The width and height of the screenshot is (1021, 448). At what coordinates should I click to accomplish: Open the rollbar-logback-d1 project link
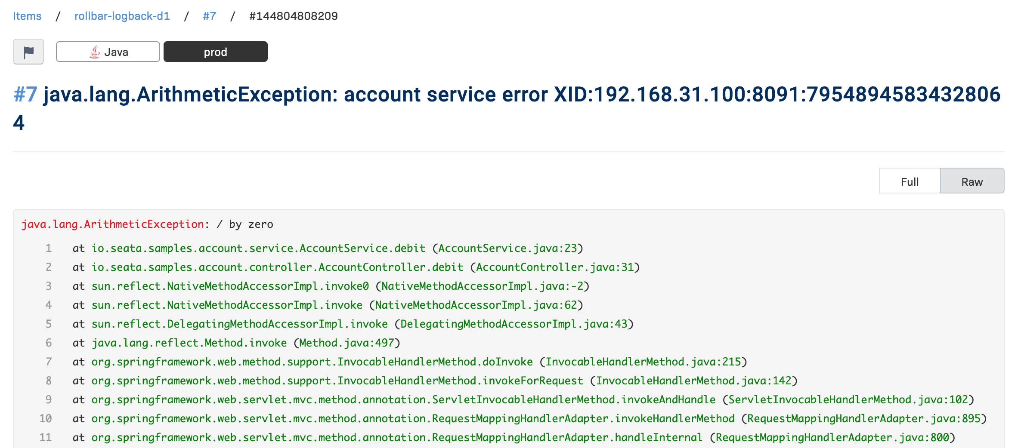tap(122, 16)
